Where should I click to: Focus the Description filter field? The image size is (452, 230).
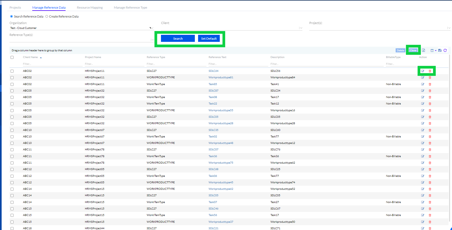click(x=327, y=64)
